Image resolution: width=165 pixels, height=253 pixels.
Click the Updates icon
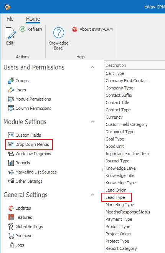tap(11, 208)
